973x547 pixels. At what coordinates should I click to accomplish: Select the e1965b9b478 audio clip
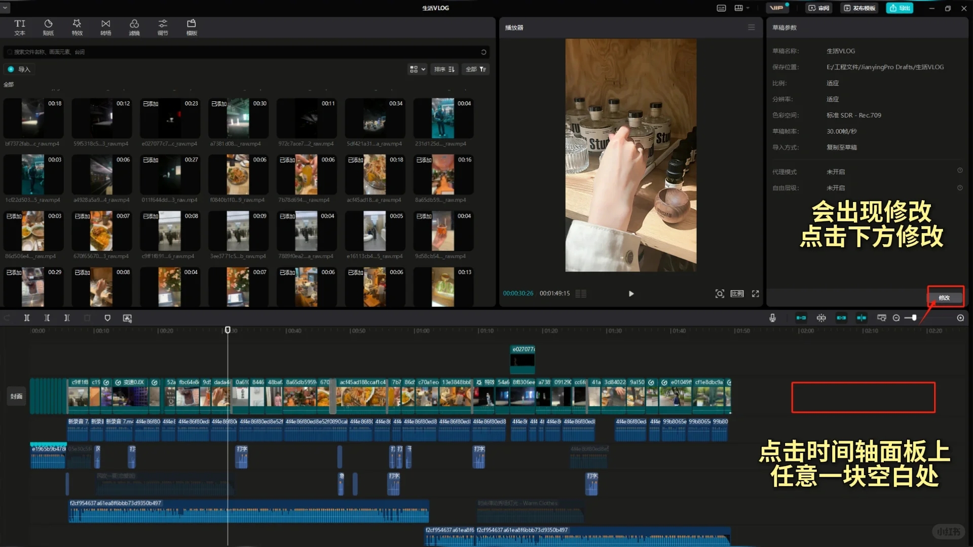(48, 456)
